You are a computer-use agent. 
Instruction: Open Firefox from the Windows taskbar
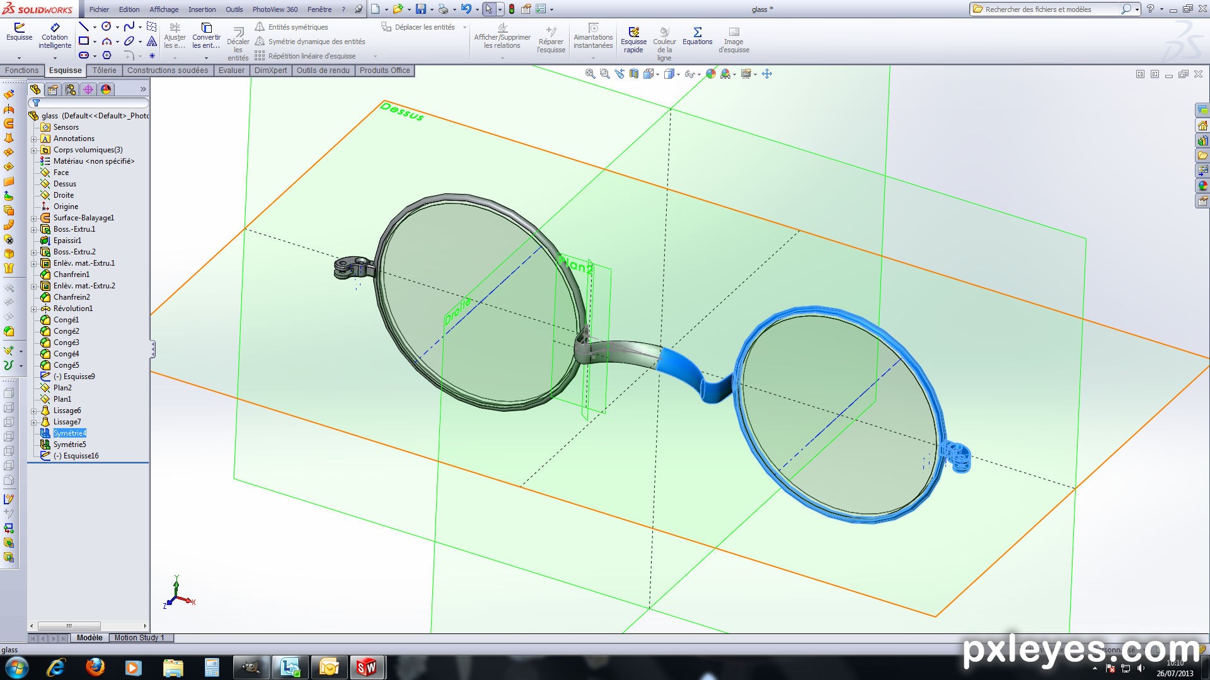tap(95, 667)
